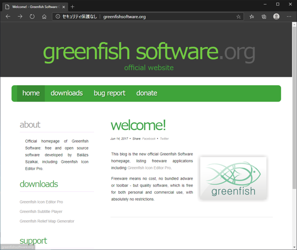297x250 pixels.
Task: Minimize the browser window
Action: coord(265,4)
